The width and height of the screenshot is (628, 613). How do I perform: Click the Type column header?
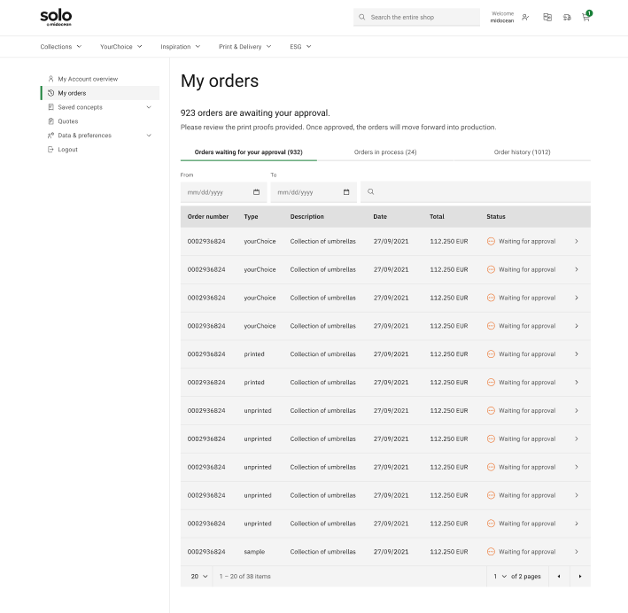pos(252,216)
